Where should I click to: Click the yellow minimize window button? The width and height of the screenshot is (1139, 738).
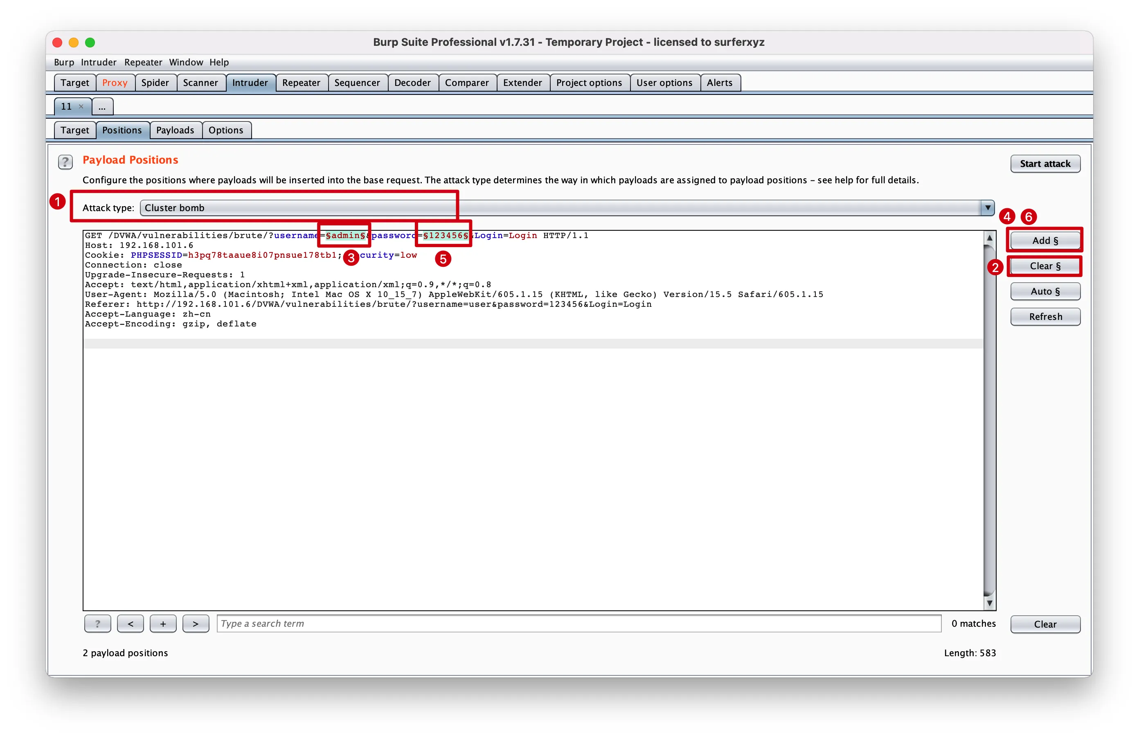tap(74, 42)
